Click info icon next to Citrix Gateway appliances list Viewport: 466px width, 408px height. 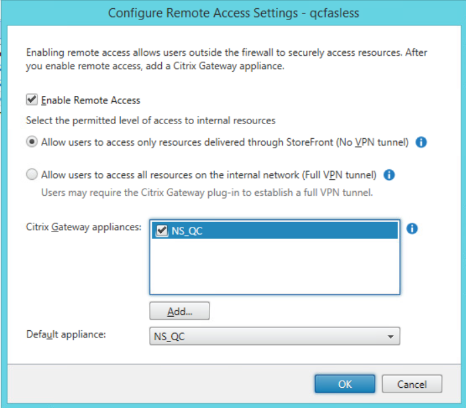click(412, 228)
